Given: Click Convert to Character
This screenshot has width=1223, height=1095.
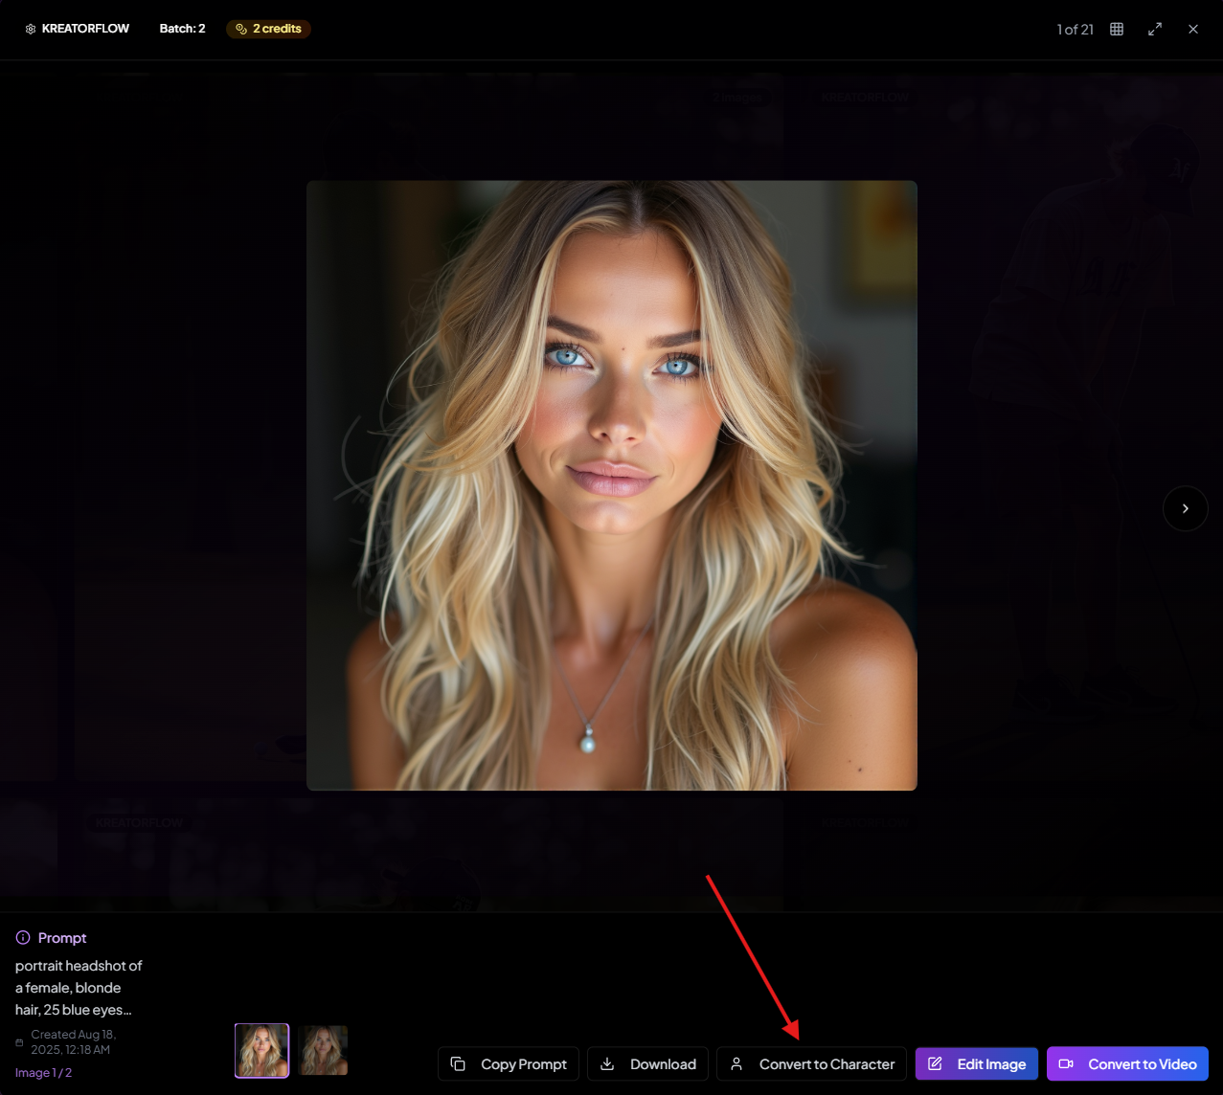Looking at the screenshot, I should coord(811,1063).
